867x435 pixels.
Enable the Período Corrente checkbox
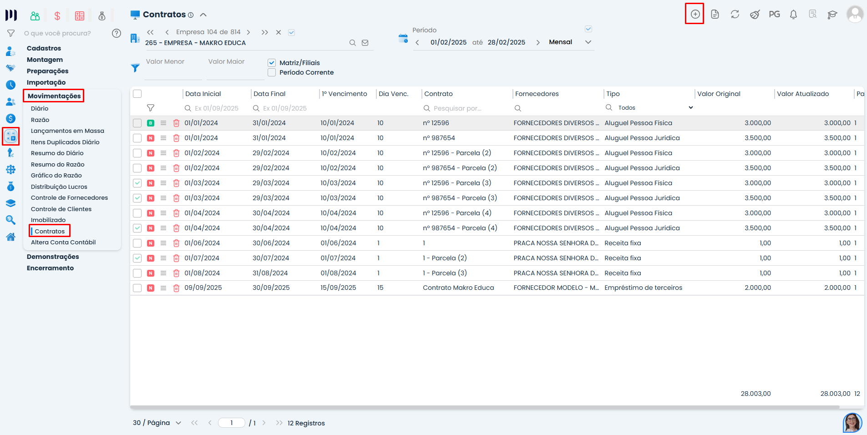(272, 72)
